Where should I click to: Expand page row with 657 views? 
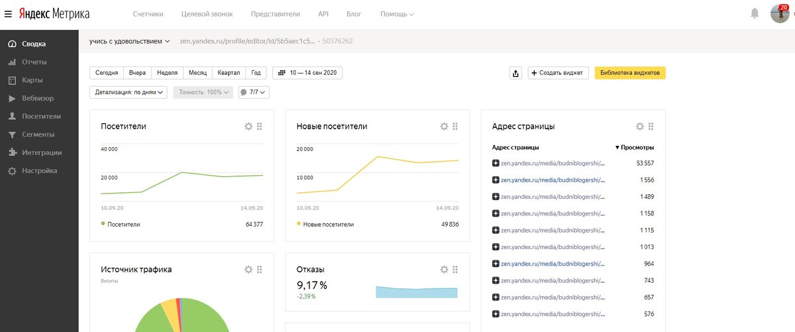(496, 297)
